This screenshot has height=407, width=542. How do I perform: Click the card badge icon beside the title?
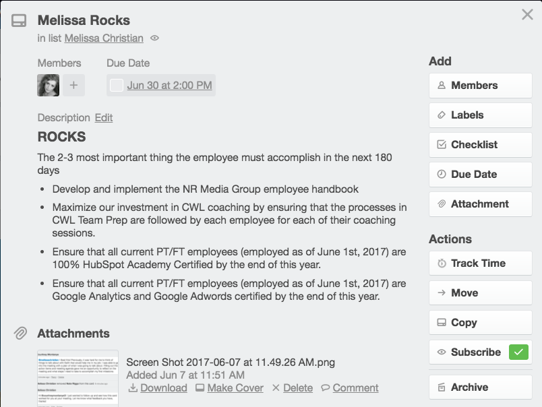pos(19,20)
